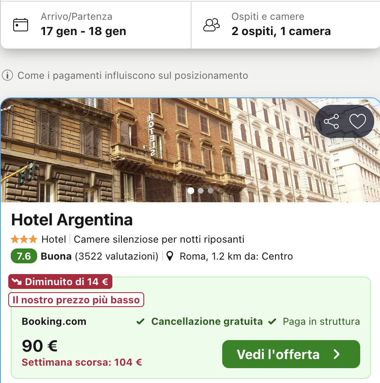Click the Hotel Argentina title

coord(72,220)
